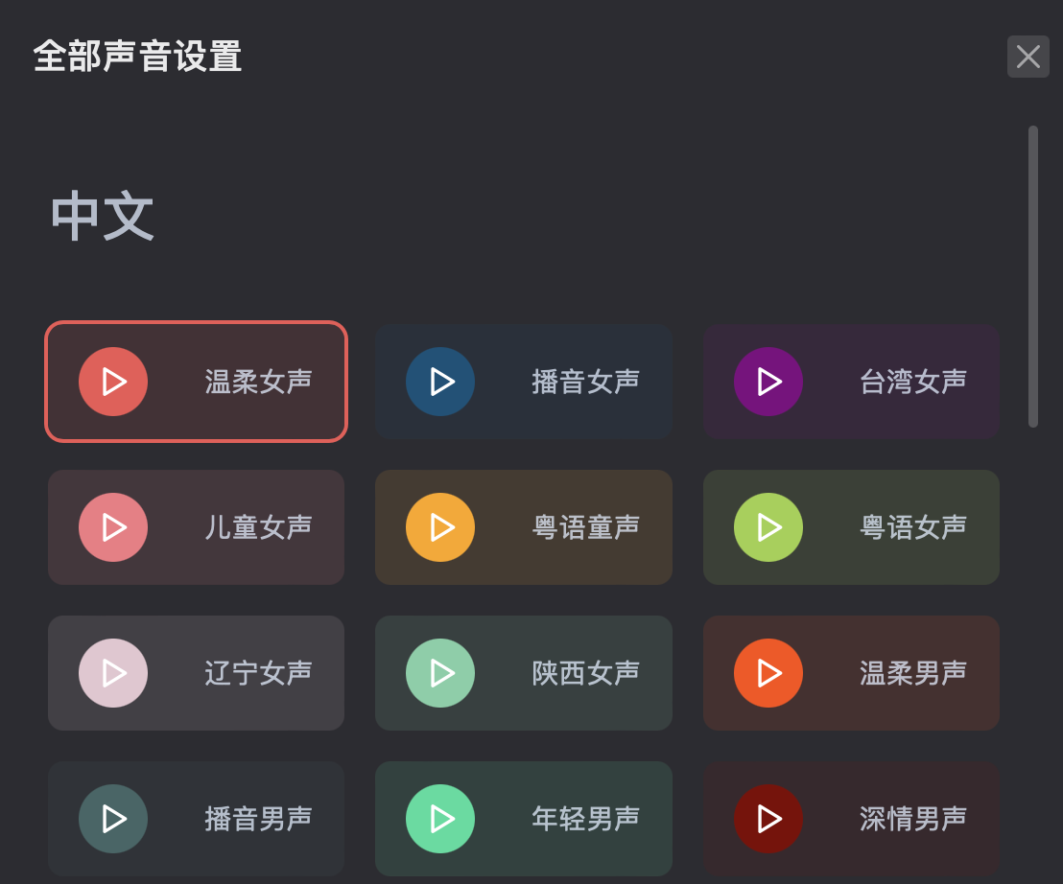Screen dimensions: 1063x884
Task: Play the purple 台湾女声 preview icon
Action: 768,382
